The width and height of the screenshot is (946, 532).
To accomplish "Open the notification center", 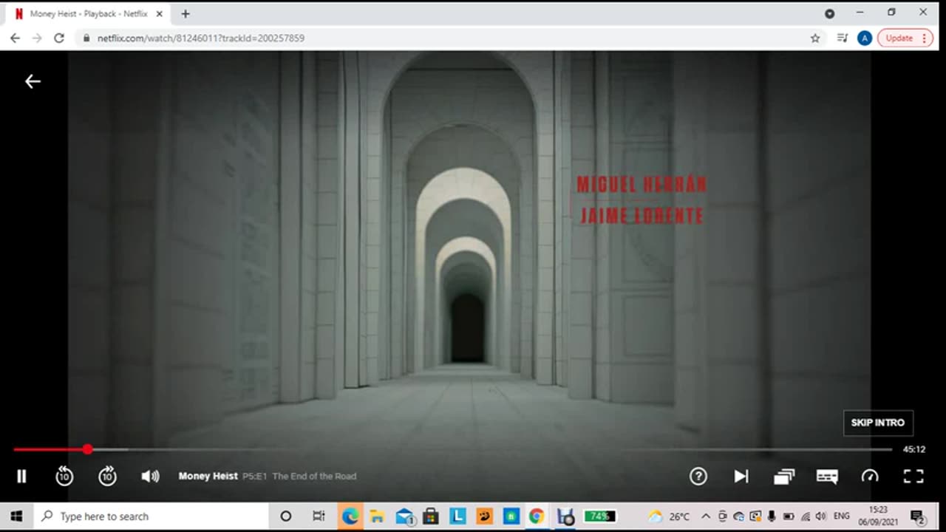I will 918,516.
